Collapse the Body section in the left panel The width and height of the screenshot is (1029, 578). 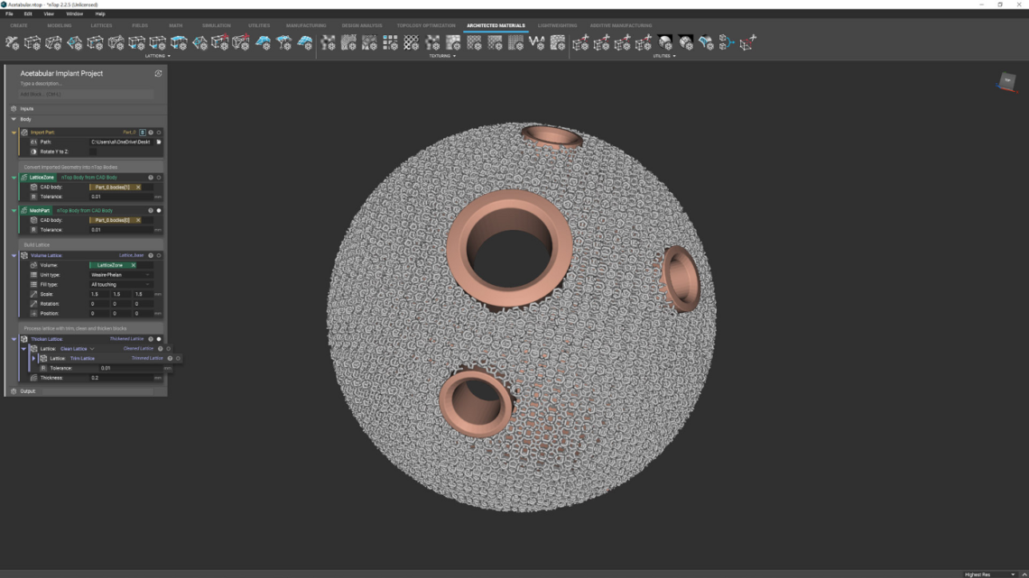(x=14, y=118)
